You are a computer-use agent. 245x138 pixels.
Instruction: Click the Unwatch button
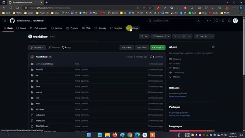coord(159,36)
